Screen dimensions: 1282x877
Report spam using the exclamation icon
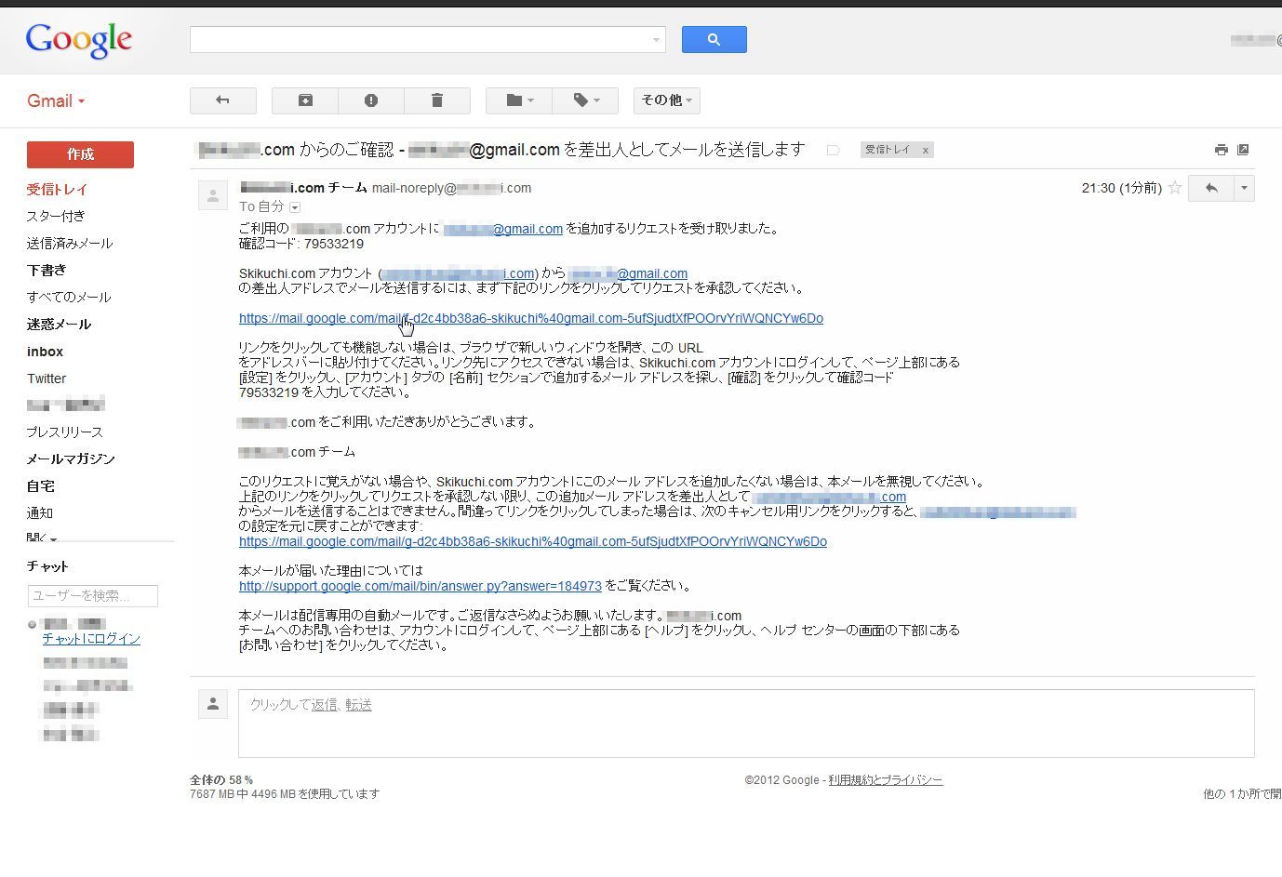pyautogui.click(x=371, y=100)
